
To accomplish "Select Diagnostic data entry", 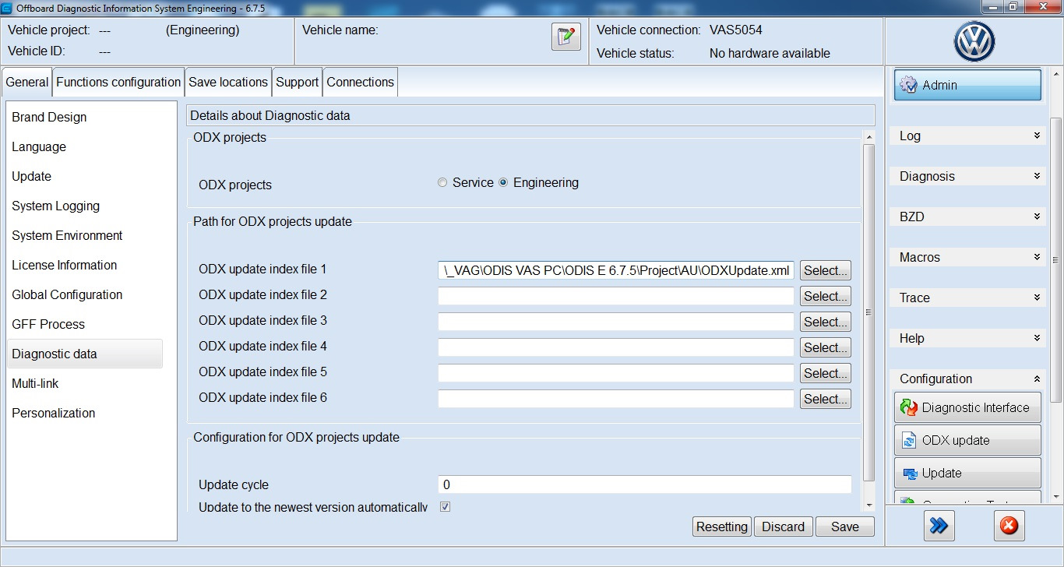I will [x=85, y=354].
